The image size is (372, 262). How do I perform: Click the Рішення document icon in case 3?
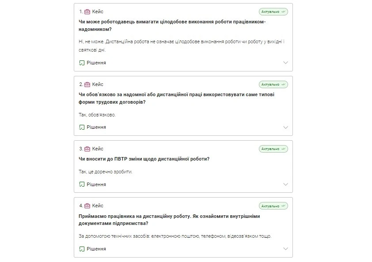tap(81, 184)
